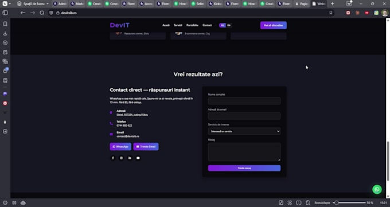Open the Facebook social icon

112,158
